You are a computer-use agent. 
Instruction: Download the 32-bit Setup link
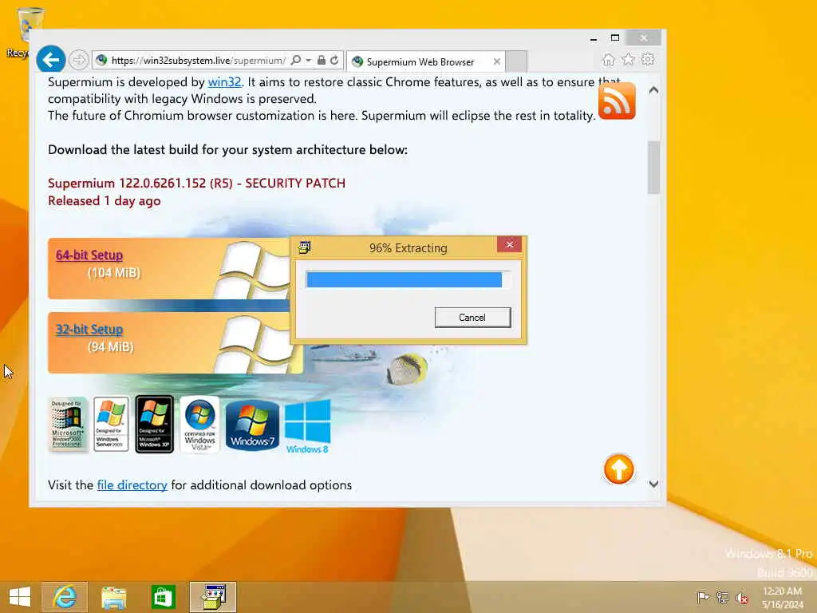[x=89, y=329]
